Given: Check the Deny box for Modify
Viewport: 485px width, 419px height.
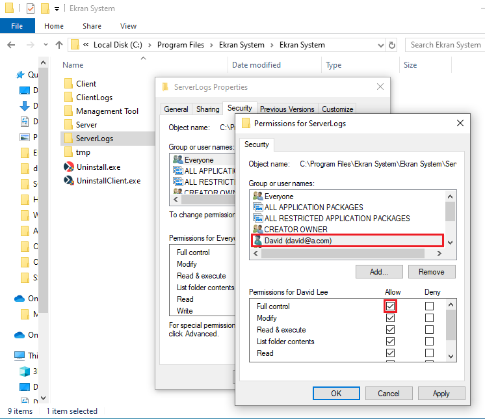Looking at the screenshot, I should pyautogui.click(x=429, y=318).
